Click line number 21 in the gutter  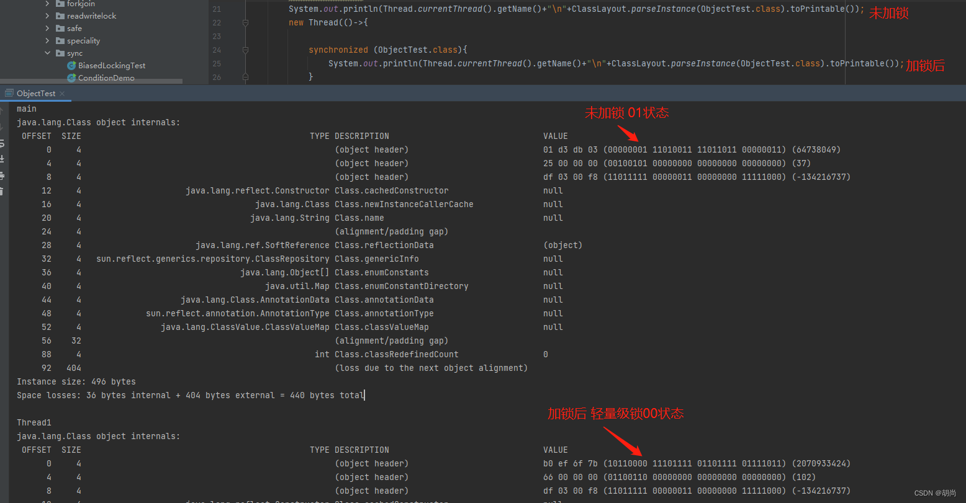point(216,9)
